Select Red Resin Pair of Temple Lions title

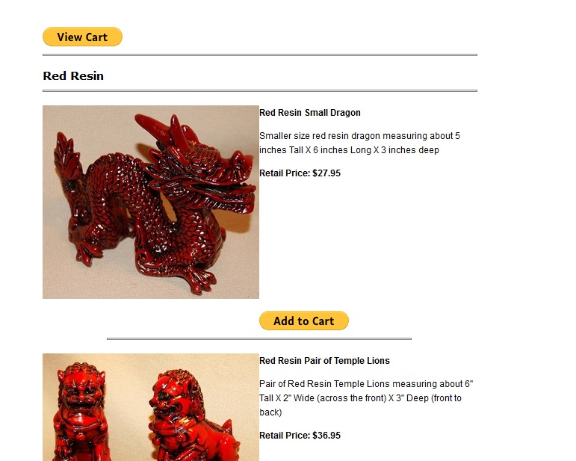pos(324,361)
